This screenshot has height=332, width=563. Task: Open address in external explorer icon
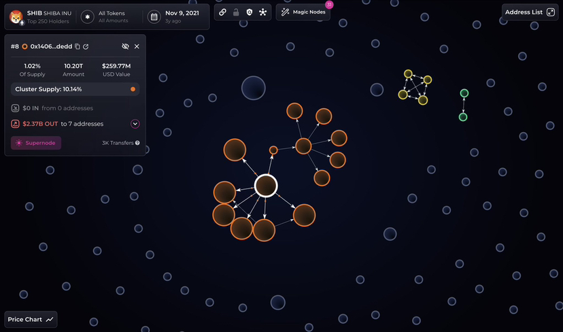click(x=86, y=46)
